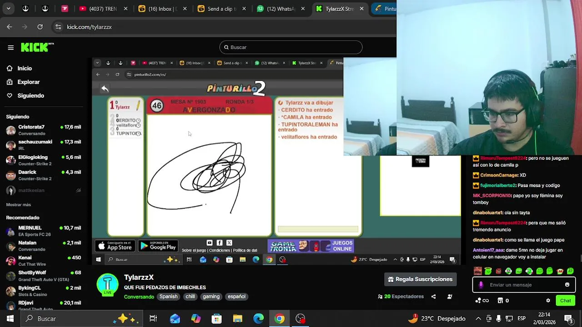Expand the list with Mostrar más
Image resolution: width=582 pixels, height=327 pixels.
[x=19, y=205]
